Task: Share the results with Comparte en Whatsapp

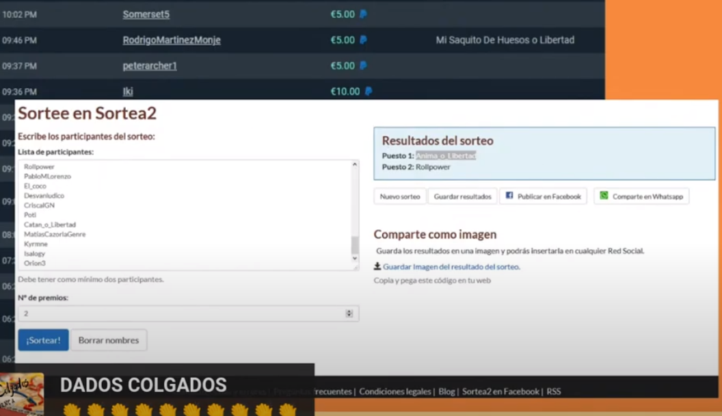Action: pyautogui.click(x=641, y=196)
